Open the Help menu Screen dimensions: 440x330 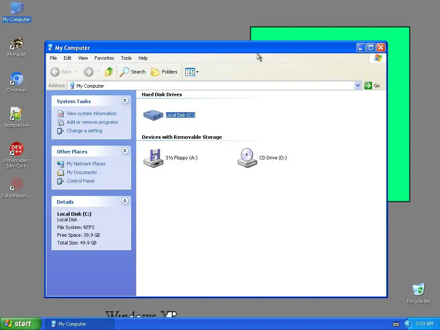(x=143, y=58)
